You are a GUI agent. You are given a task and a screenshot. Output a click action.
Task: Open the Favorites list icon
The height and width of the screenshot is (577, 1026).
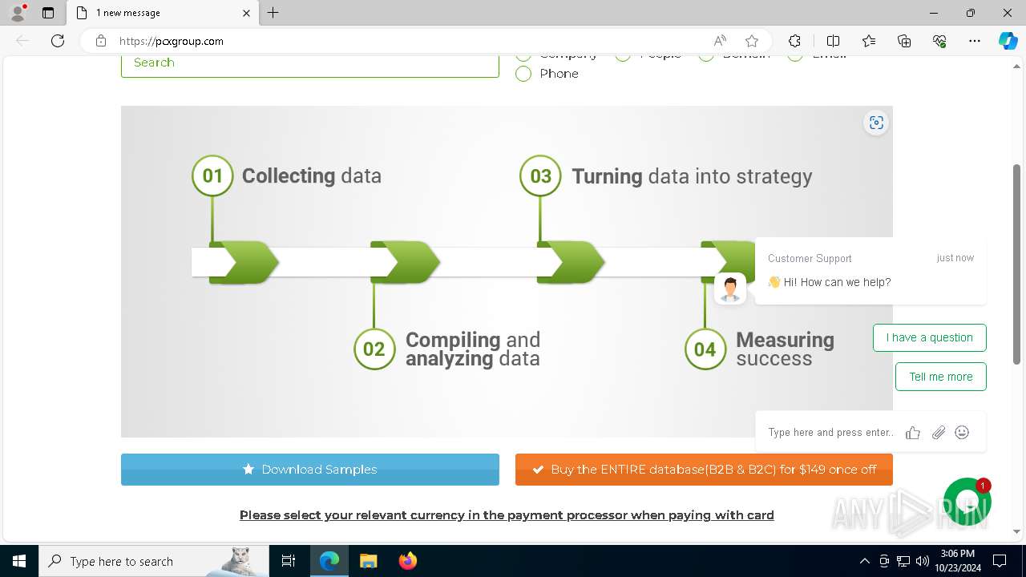[869, 41]
